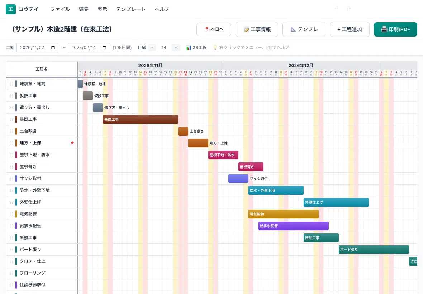Grab the drag handle for 屋根葺き
The image size is (423, 294).
pyautogui.click(x=11, y=167)
